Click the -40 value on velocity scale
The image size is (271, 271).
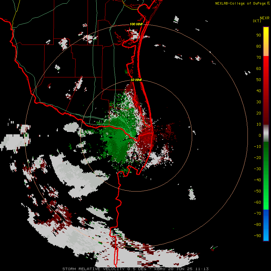257,180
